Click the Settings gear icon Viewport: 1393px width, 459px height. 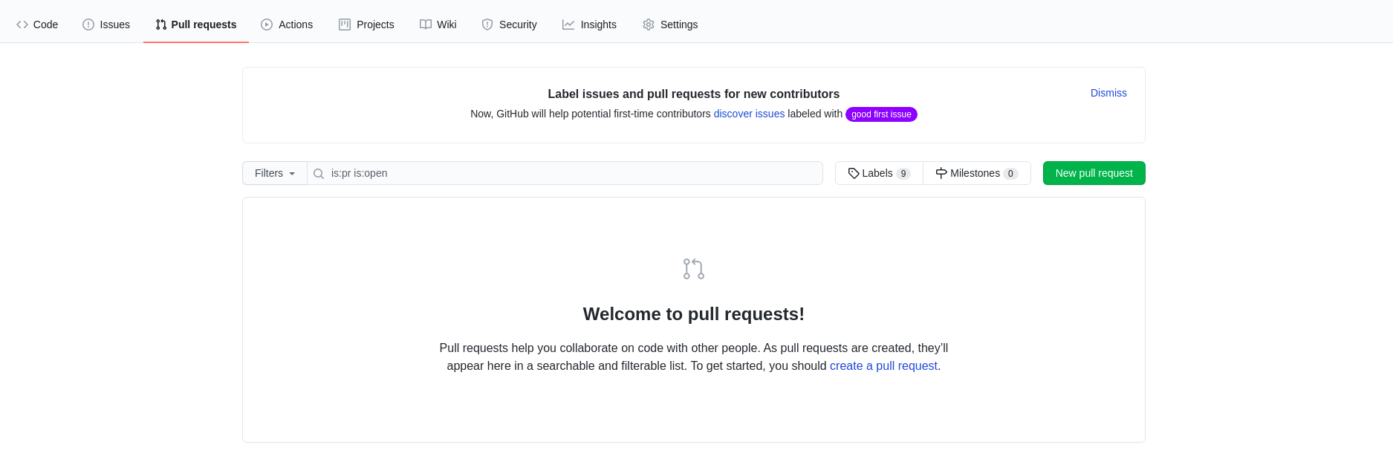click(x=649, y=25)
